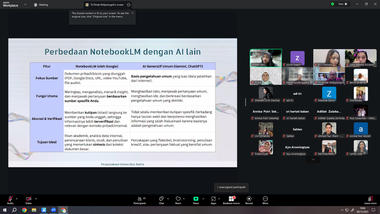The height and width of the screenshot is (214, 380).
Task: Select Maulida Zahra's participant tile
Action: coord(329,94)
